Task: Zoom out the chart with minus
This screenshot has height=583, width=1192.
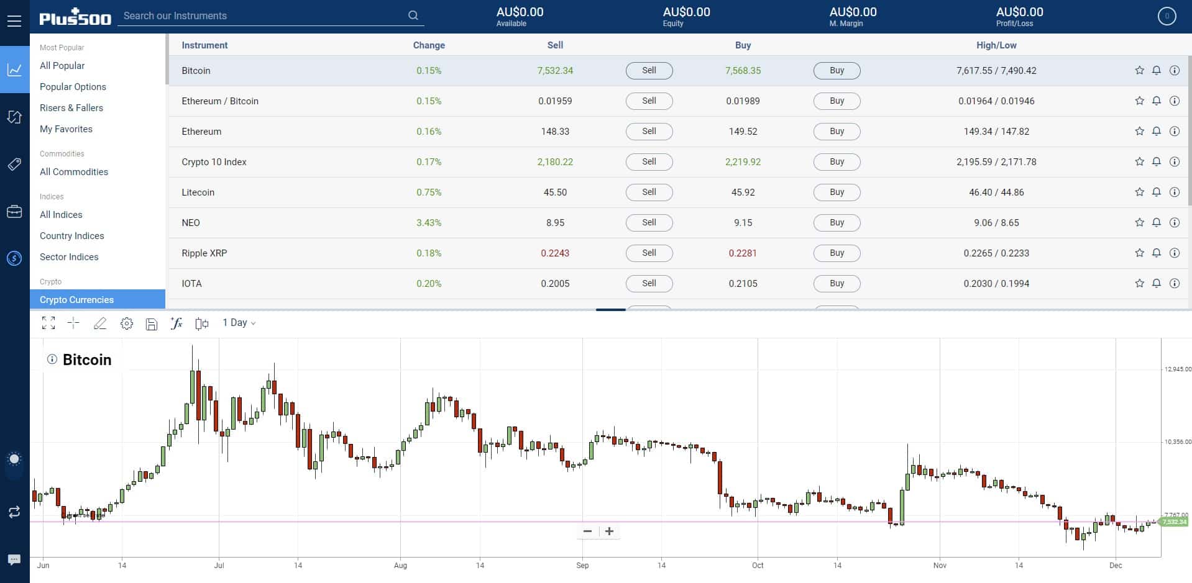Action: coord(587,531)
